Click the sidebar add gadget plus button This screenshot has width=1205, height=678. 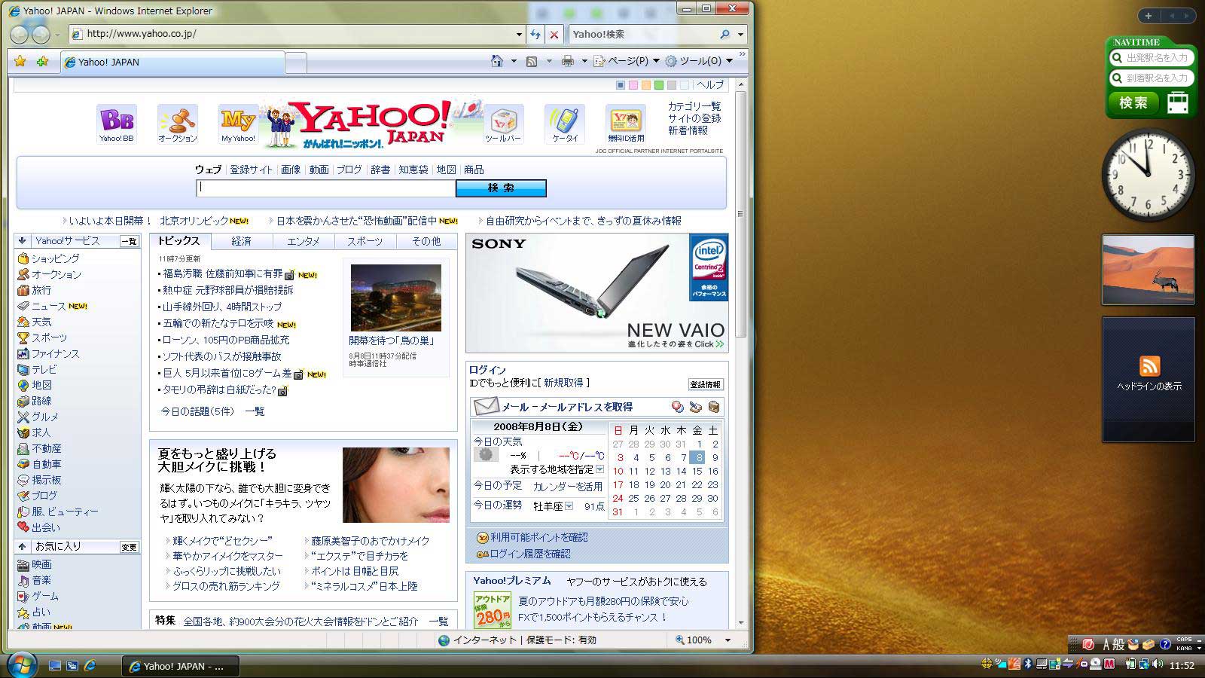[x=1148, y=16]
